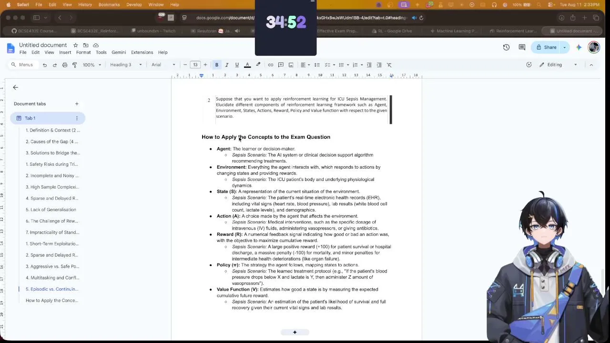The image size is (610, 343).
Task: Jump to outline item '5. Lack of Generalisation'
Action: tap(51, 210)
